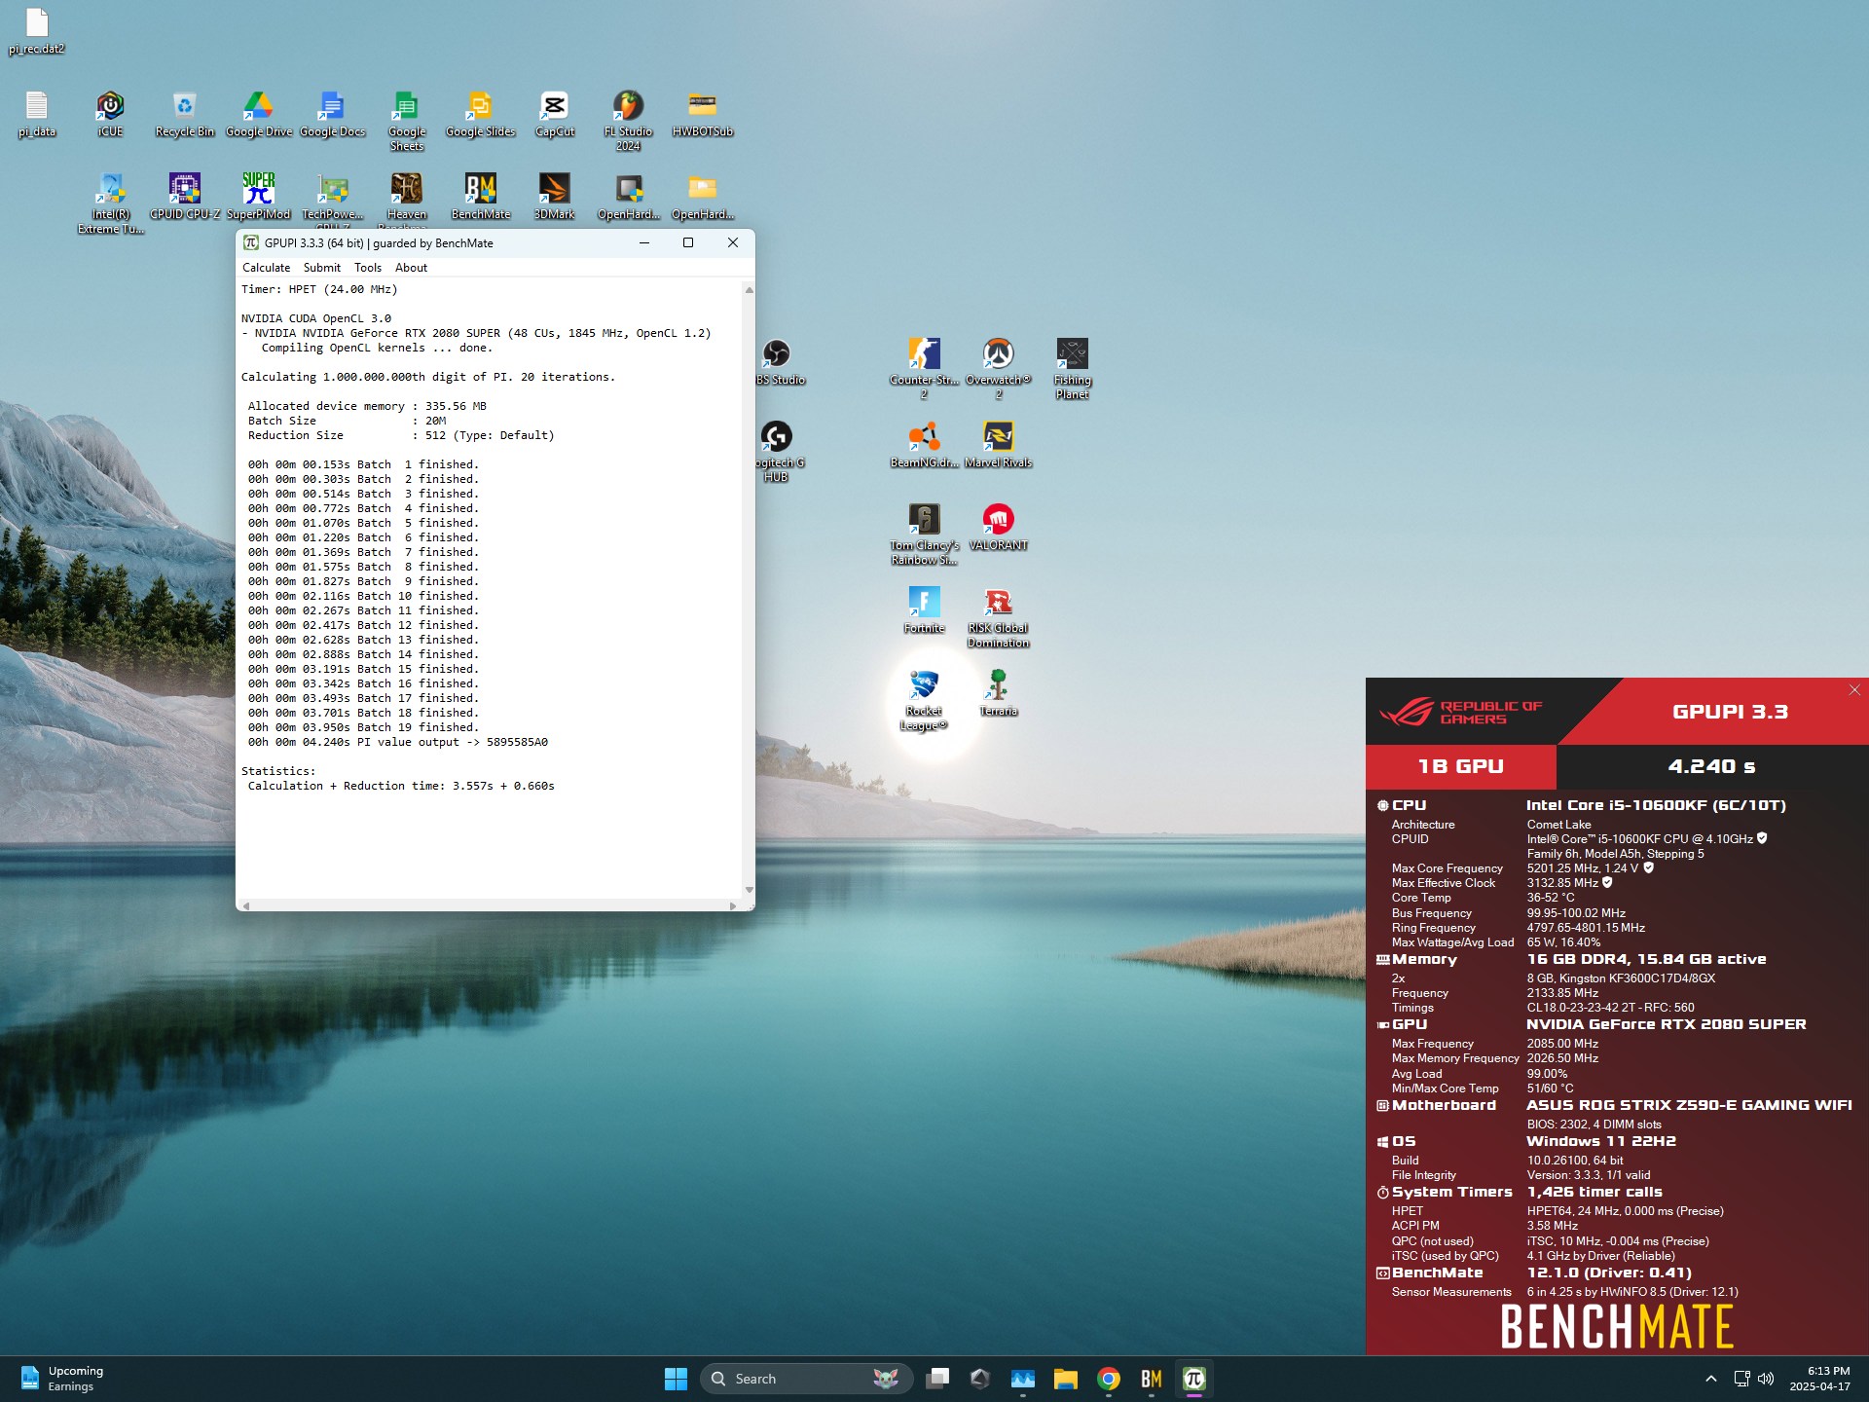Image resolution: width=1869 pixels, height=1402 pixels.
Task: Launch 3DMark from desktop
Action: click(554, 197)
